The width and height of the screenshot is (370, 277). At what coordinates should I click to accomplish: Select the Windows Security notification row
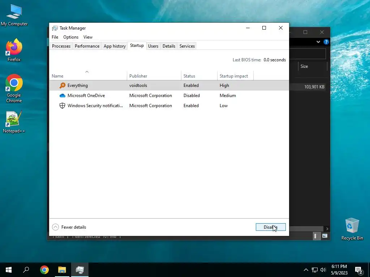click(x=169, y=106)
